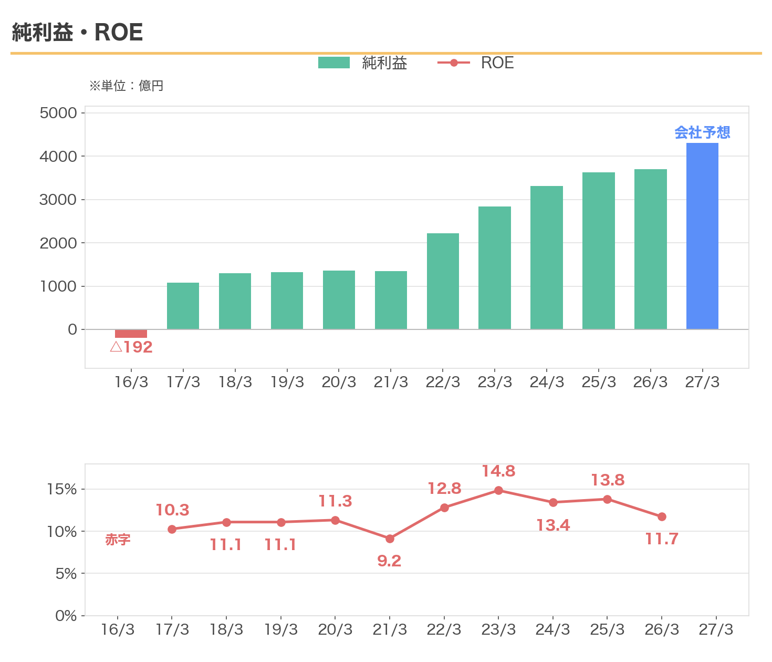
Task: Select the 26/3 net profit bar
Action: (651, 249)
